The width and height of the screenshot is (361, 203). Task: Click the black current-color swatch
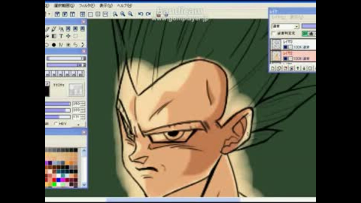47,91
